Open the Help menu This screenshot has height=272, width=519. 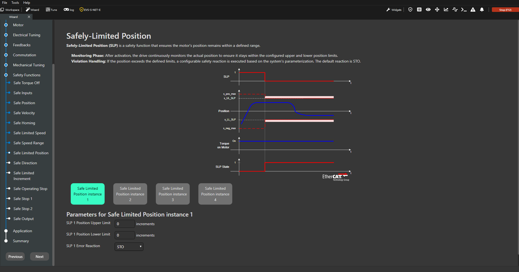pos(27,3)
